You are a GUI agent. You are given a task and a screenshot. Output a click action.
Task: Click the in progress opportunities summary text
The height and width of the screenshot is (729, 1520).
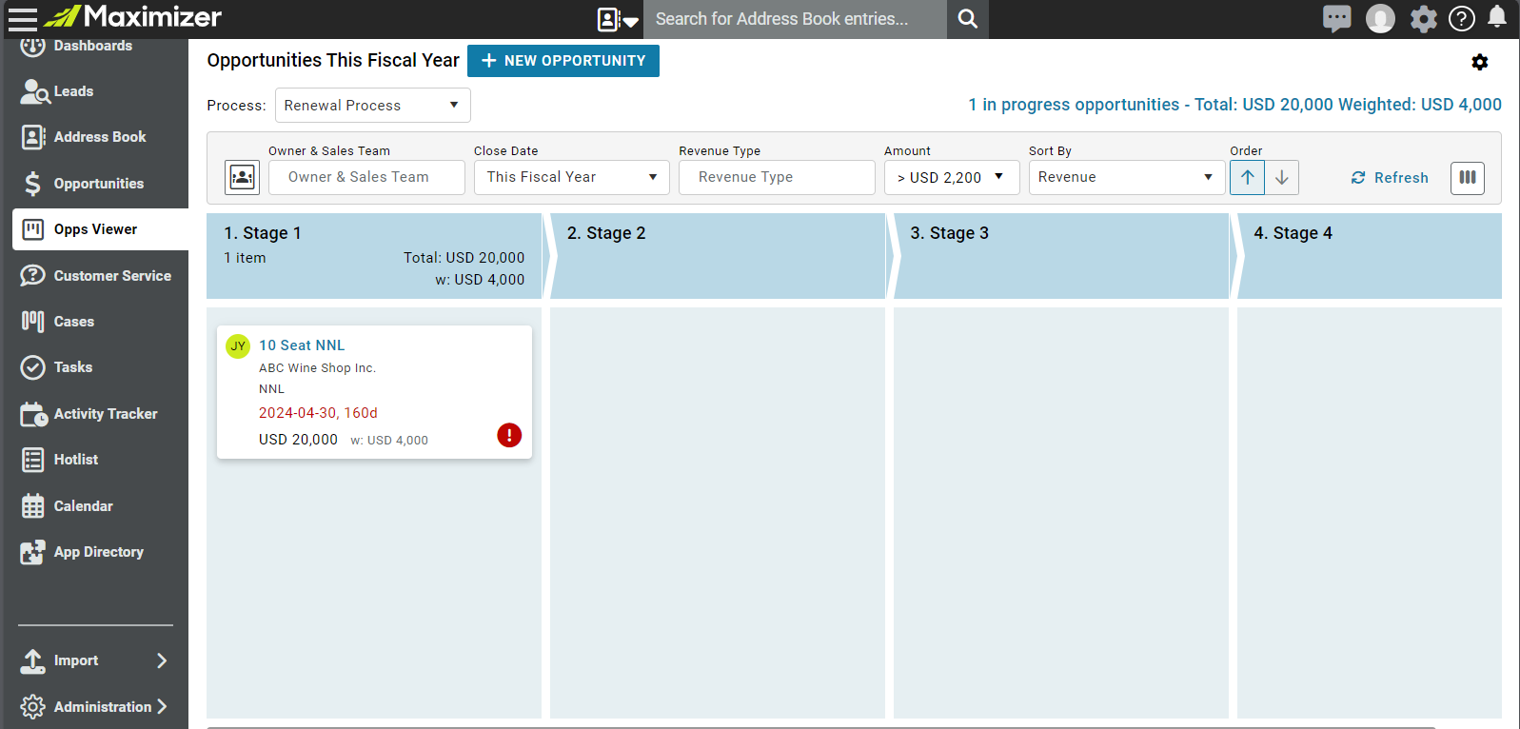[x=1234, y=105]
